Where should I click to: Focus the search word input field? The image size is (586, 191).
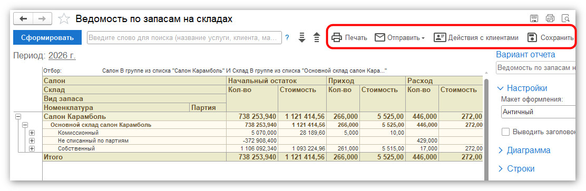184,38
